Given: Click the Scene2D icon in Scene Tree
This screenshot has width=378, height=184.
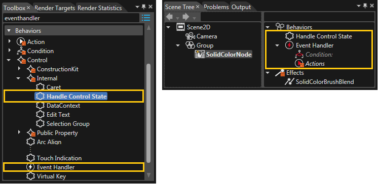Looking at the screenshot, I should [x=180, y=27].
